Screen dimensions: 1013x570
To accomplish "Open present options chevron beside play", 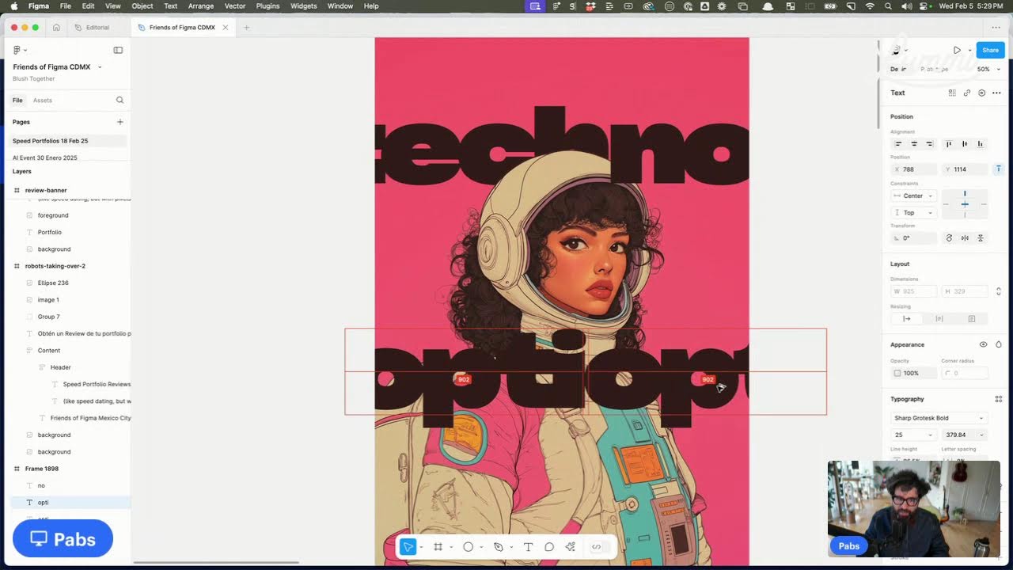I will point(969,50).
